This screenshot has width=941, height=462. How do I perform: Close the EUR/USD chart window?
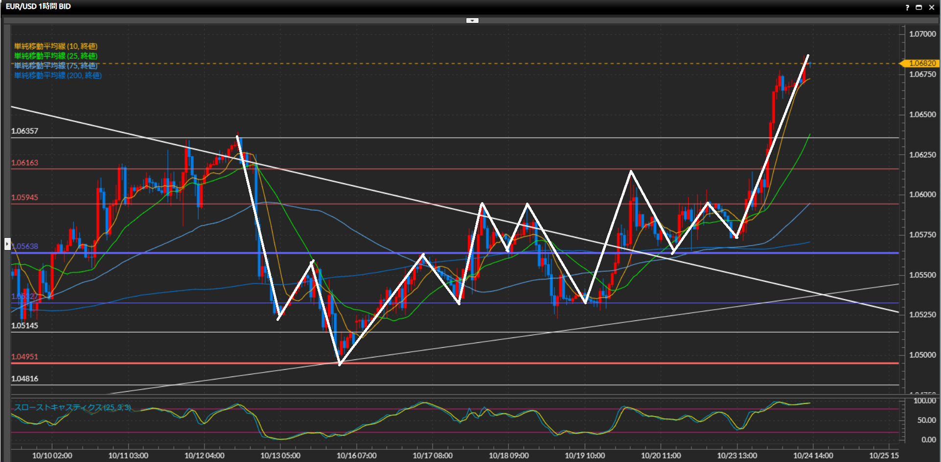click(x=931, y=7)
